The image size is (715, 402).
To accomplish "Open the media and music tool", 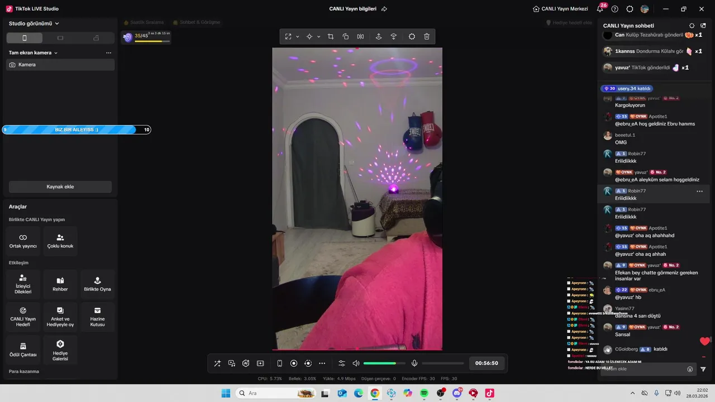I will (x=232, y=363).
